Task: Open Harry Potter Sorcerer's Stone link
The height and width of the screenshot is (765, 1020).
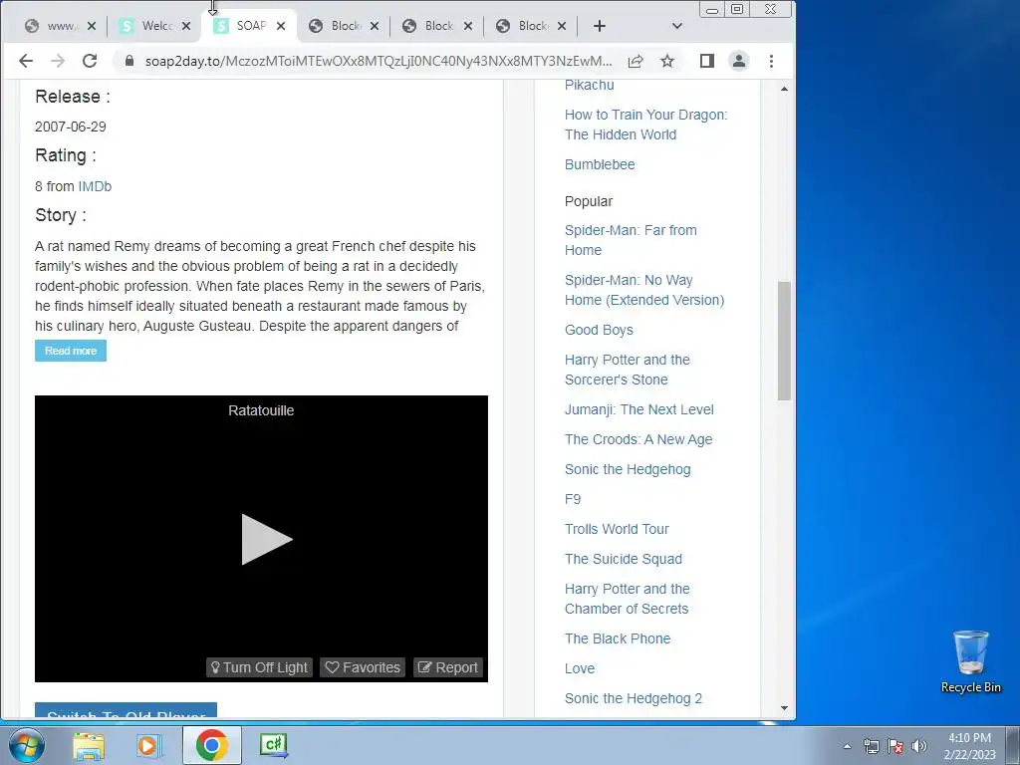Action: (628, 370)
